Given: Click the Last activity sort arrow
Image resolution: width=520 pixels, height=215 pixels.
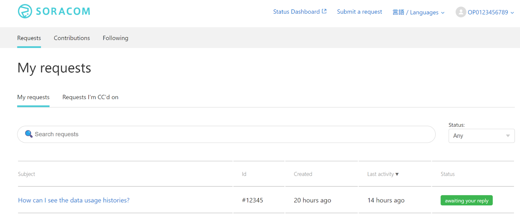Looking at the screenshot, I should [x=397, y=174].
